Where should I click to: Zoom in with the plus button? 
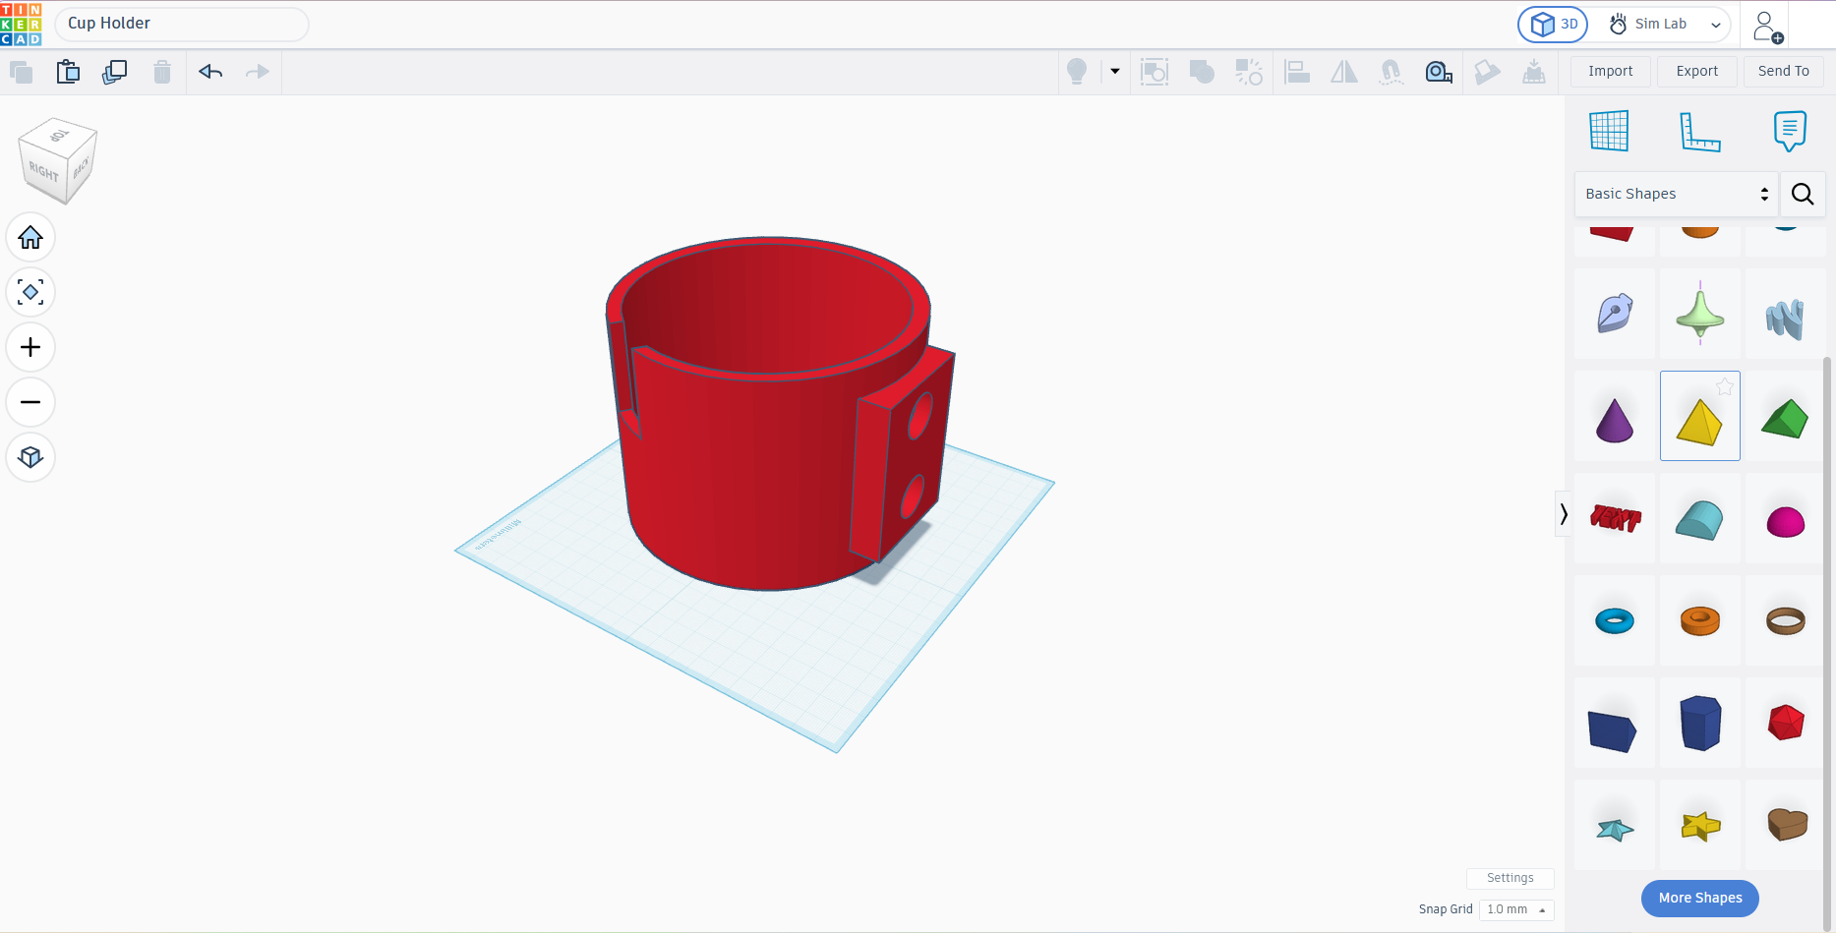tap(30, 347)
